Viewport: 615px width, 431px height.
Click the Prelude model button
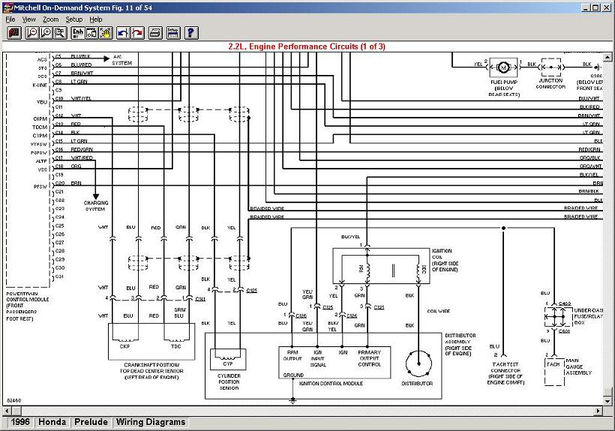91,422
